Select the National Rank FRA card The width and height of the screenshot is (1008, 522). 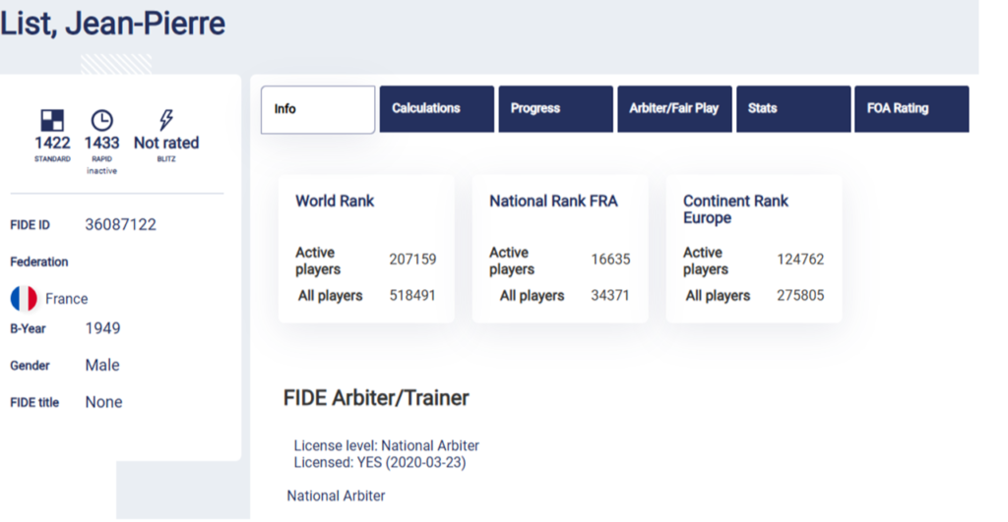coord(560,249)
